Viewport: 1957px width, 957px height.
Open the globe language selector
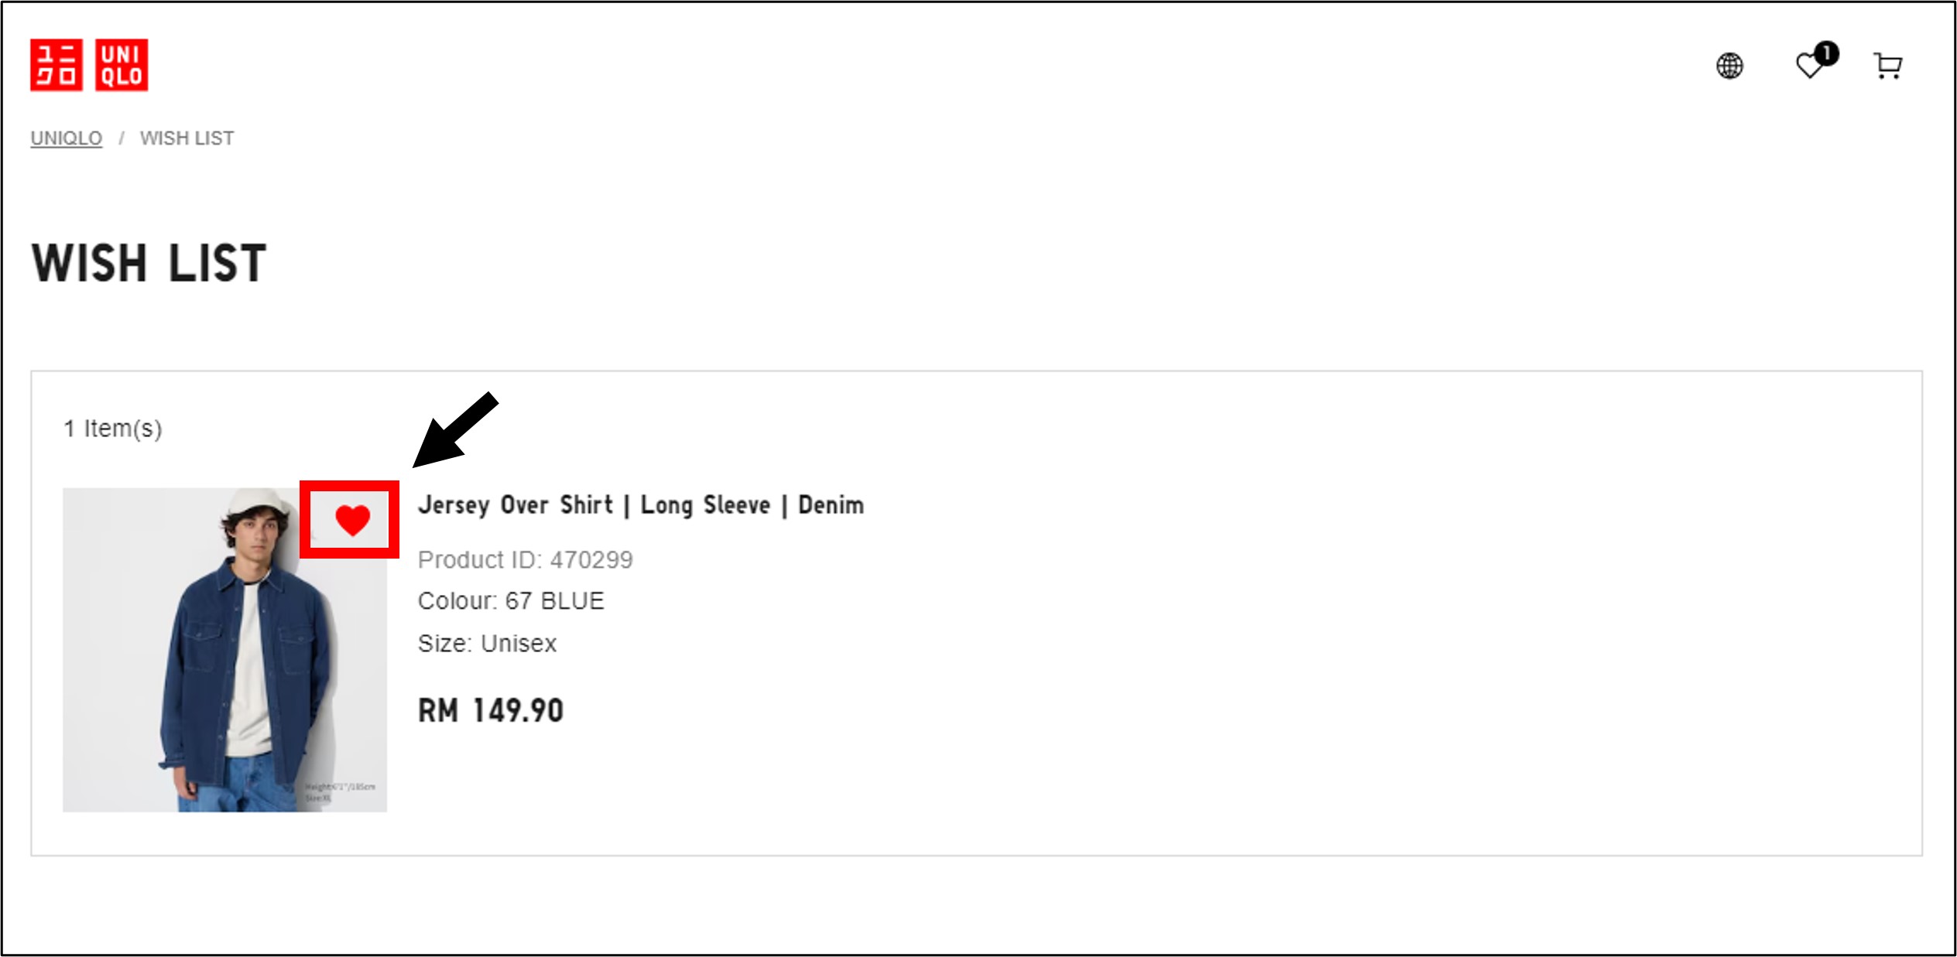click(1729, 66)
